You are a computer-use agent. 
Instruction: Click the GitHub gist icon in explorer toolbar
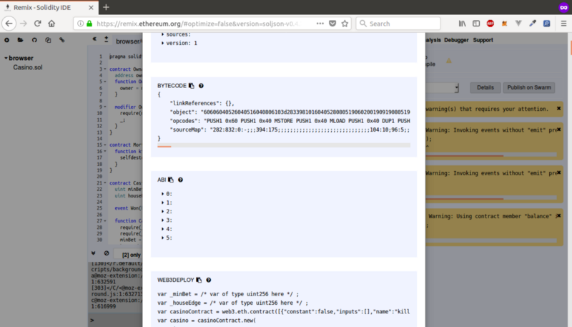[34, 40]
